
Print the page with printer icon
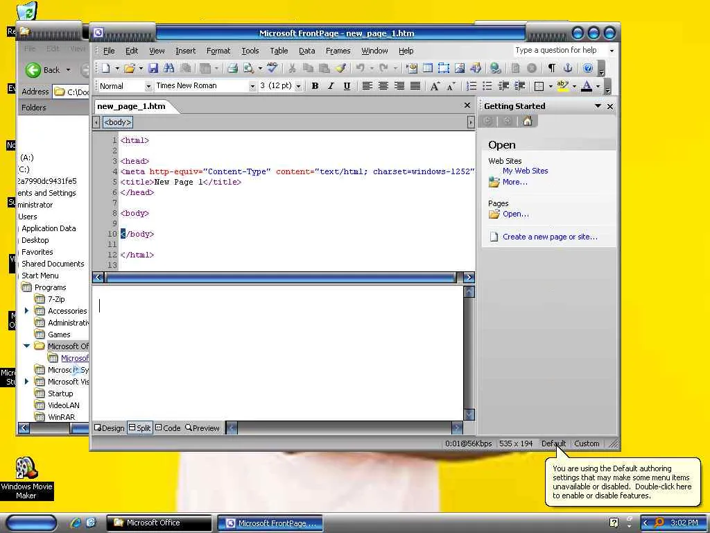(x=233, y=69)
